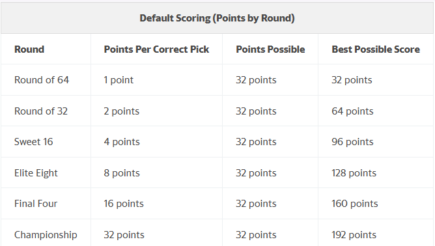Select the Final Four row label
The image size is (435, 246).
(x=36, y=204)
